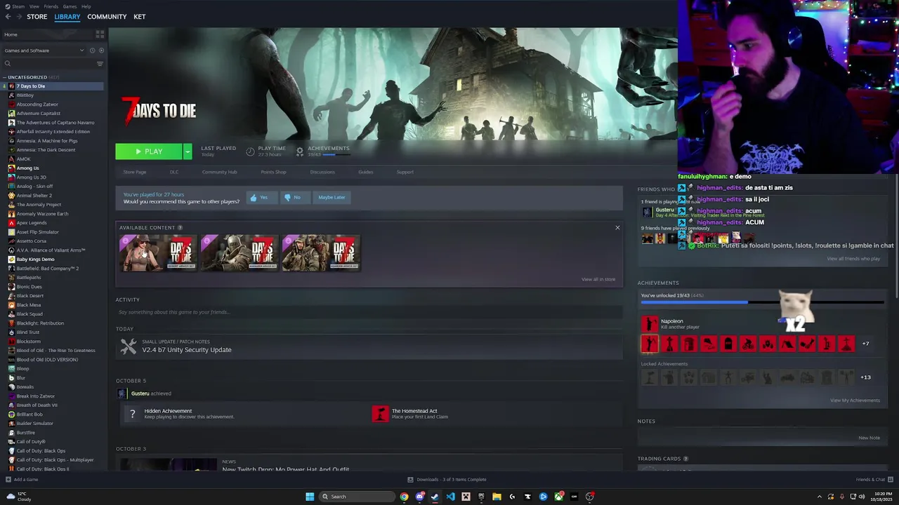Open the DLC tab
Screen dimensions: 899x505
174,172
